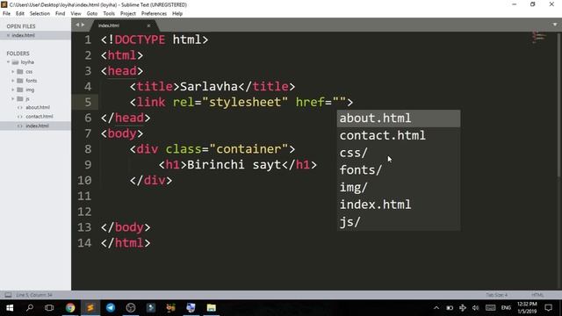Screen dimensions: 562x316
Task: Toggle the sidebar panel switcher icon
Action: click(x=8, y=295)
